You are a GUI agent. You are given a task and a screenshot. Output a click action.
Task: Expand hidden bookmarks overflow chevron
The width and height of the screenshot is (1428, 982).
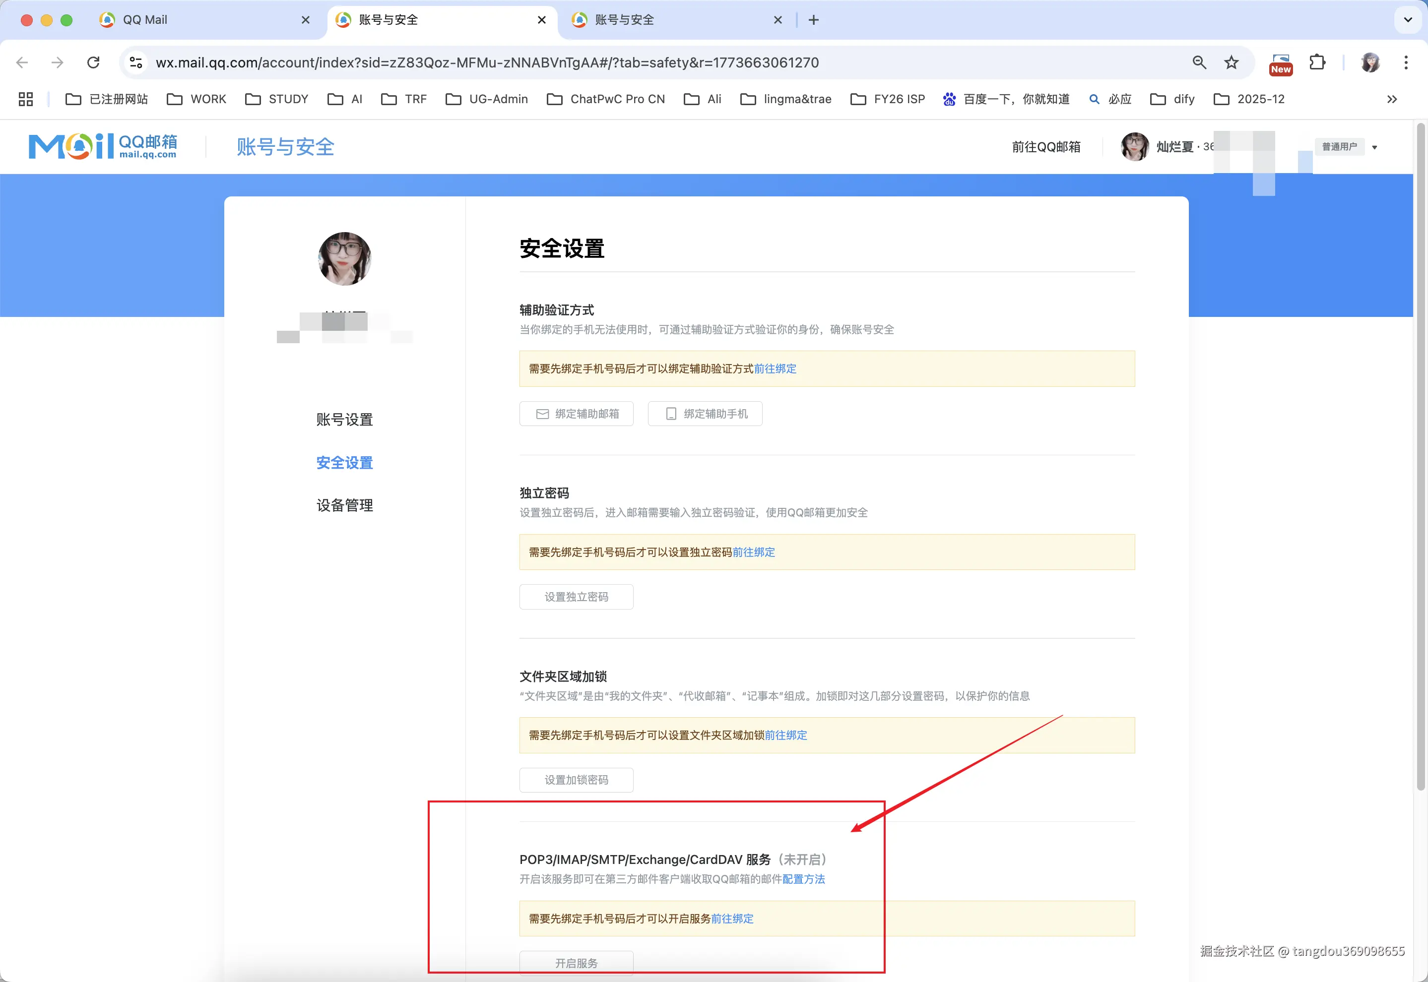(1392, 99)
